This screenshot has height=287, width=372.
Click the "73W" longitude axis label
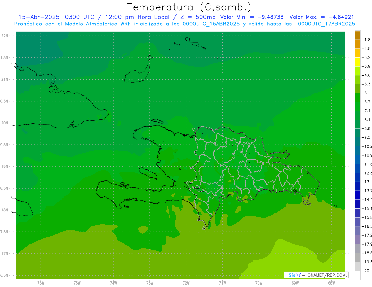pyautogui.click(x=150, y=283)
